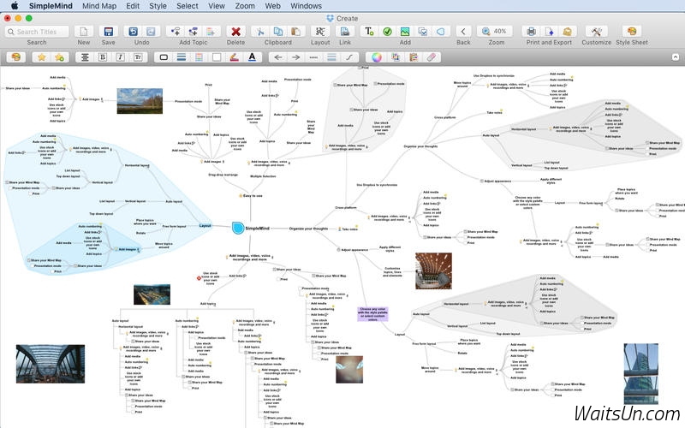Image resolution: width=685 pixels, height=428 pixels.
Task: Select the purple Choose any color topic
Action: pyautogui.click(x=372, y=314)
